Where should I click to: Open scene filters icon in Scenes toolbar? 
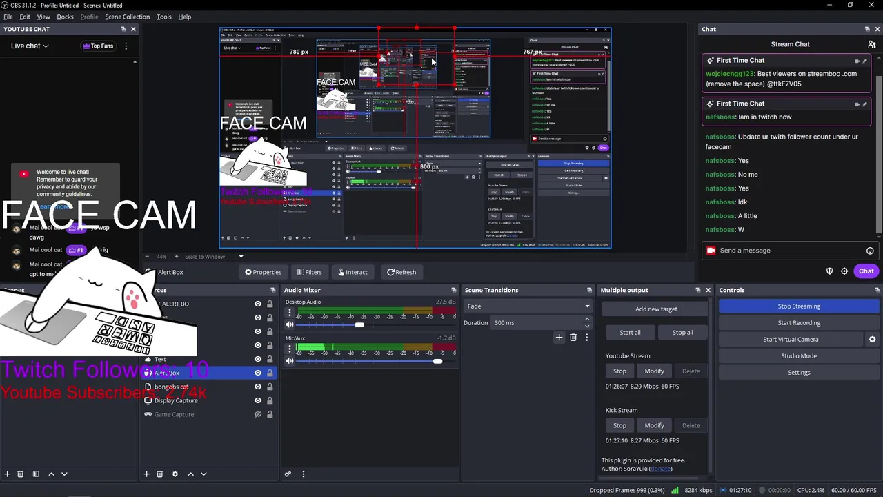pos(36,474)
